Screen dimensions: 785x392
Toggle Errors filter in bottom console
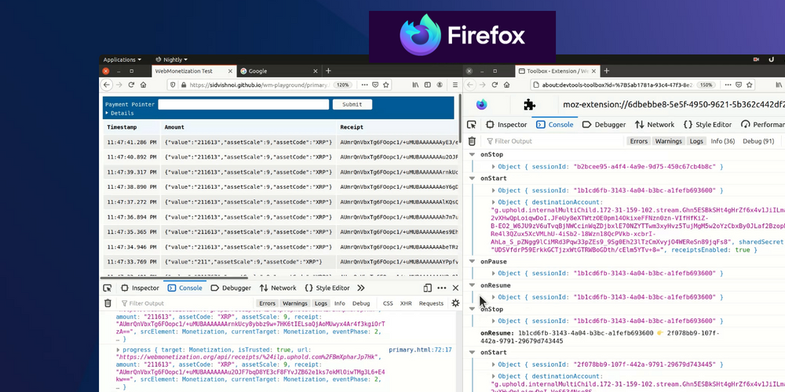pyautogui.click(x=268, y=303)
